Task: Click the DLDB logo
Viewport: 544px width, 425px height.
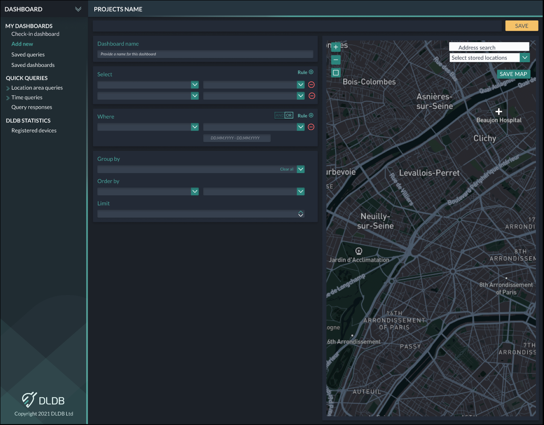Action: [44, 400]
